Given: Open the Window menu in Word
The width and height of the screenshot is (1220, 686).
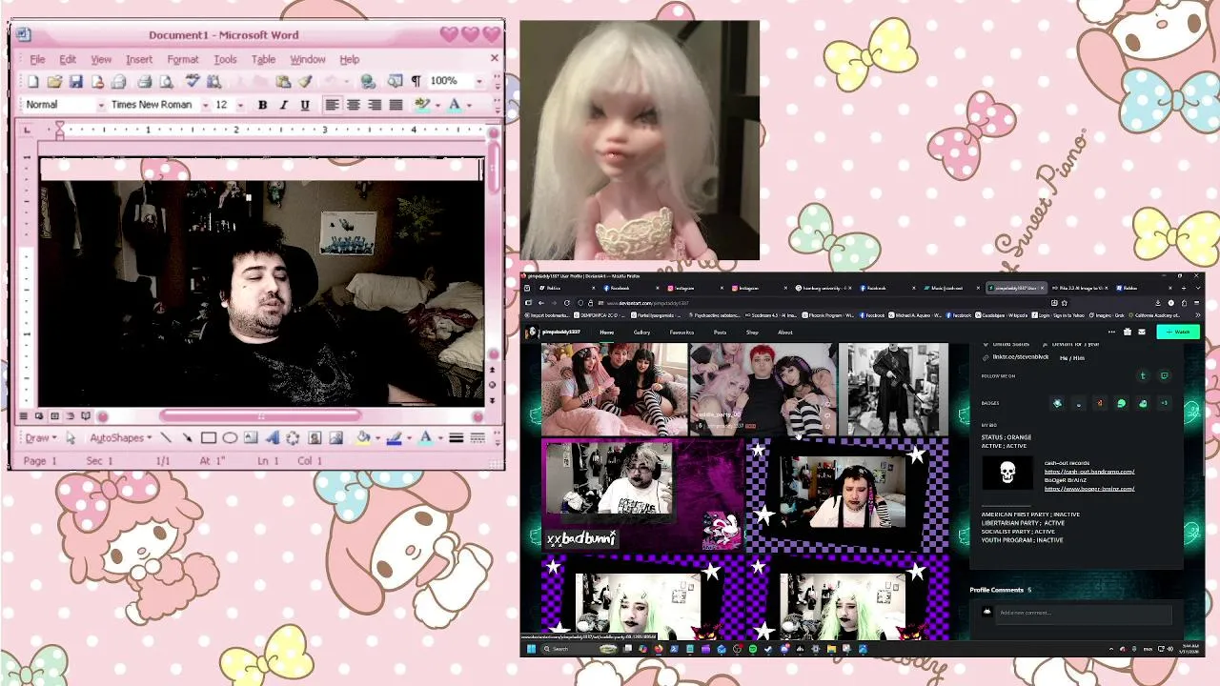Looking at the screenshot, I should tap(308, 59).
